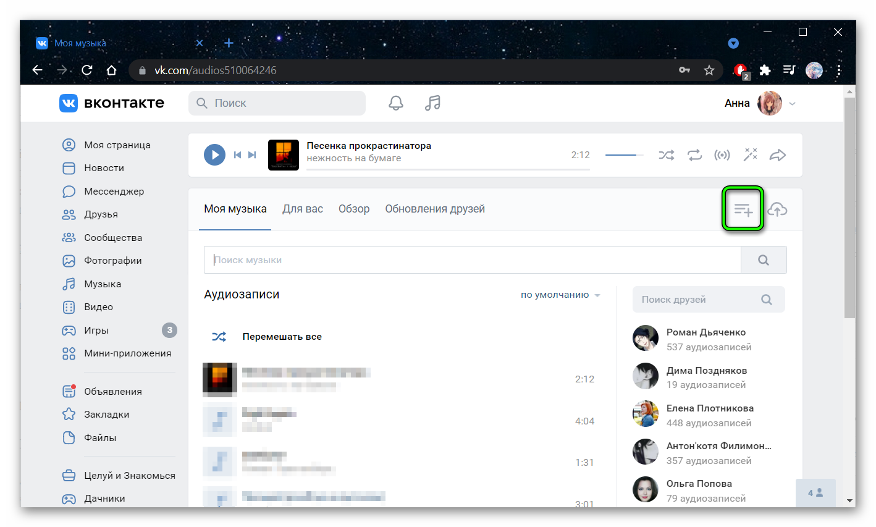
Task: Open the new browser tab plus
Action: tap(229, 43)
